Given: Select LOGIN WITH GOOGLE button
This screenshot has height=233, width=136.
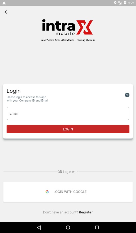Looking at the screenshot, I should coord(68,192).
